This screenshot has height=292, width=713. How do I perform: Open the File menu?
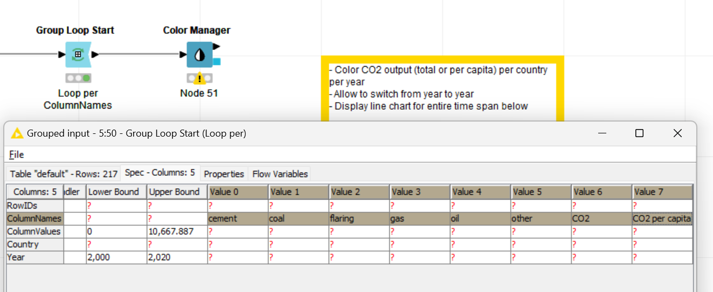[x=17, y=155]
